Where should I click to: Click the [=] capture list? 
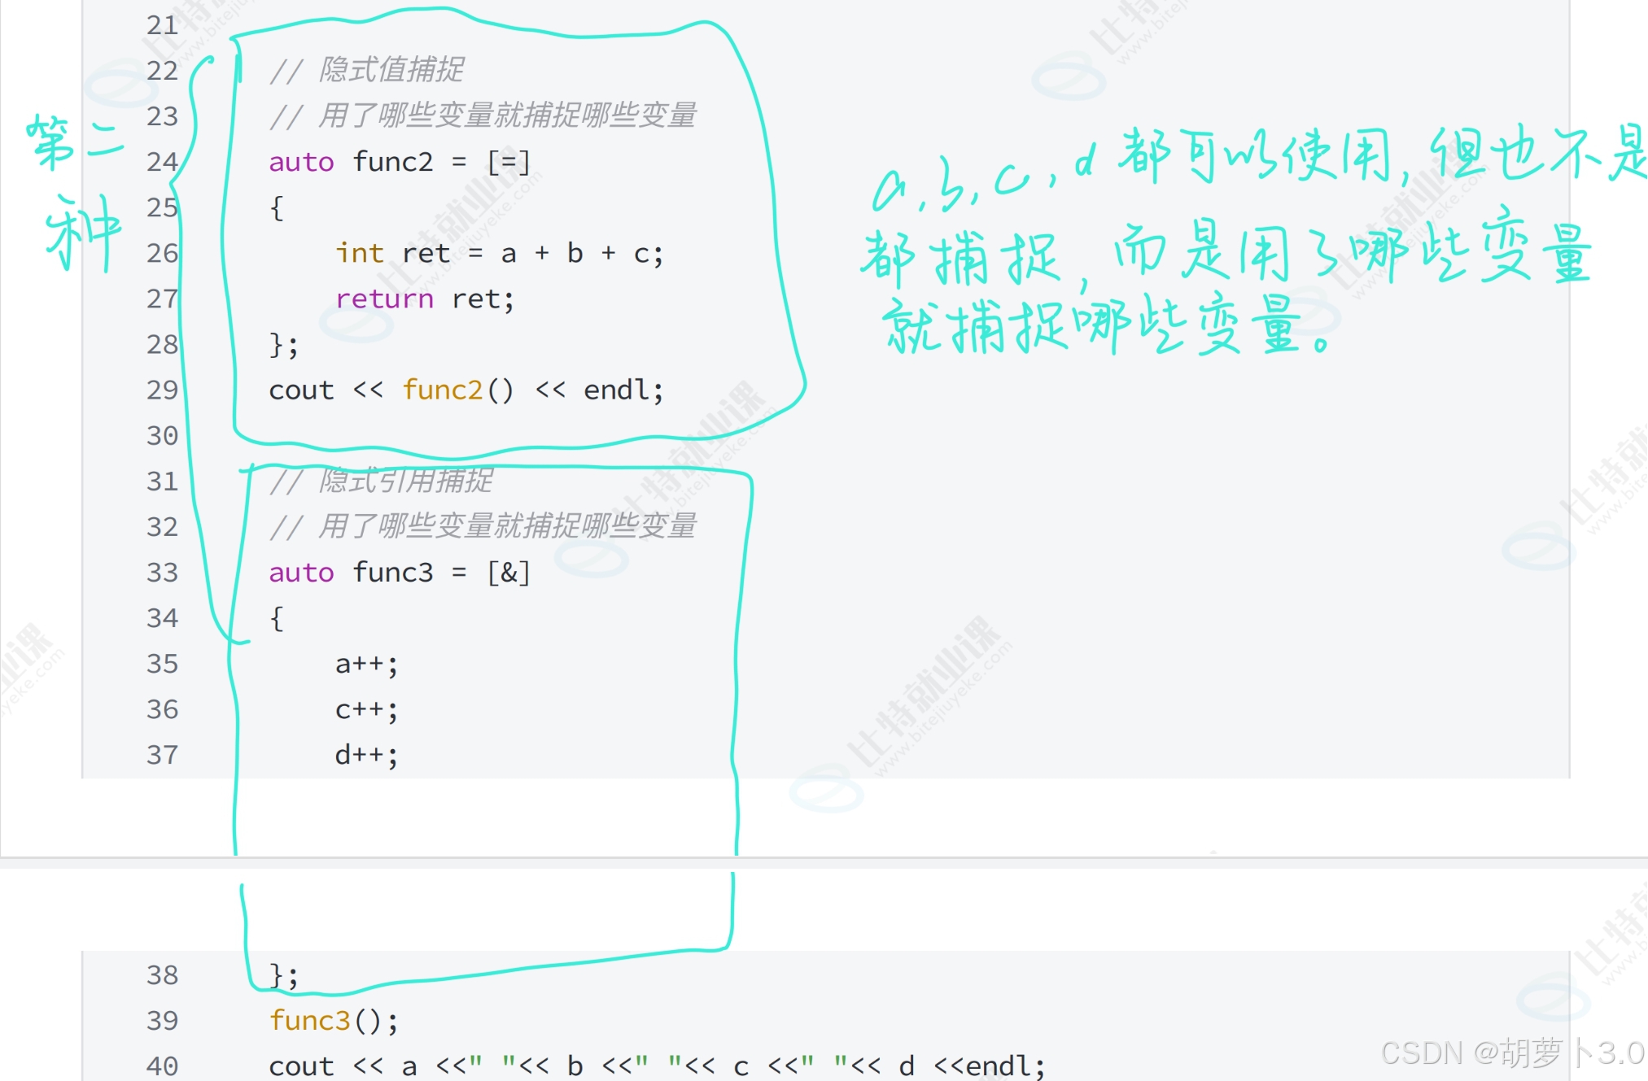pyautogui.click(x=509, y=162)
